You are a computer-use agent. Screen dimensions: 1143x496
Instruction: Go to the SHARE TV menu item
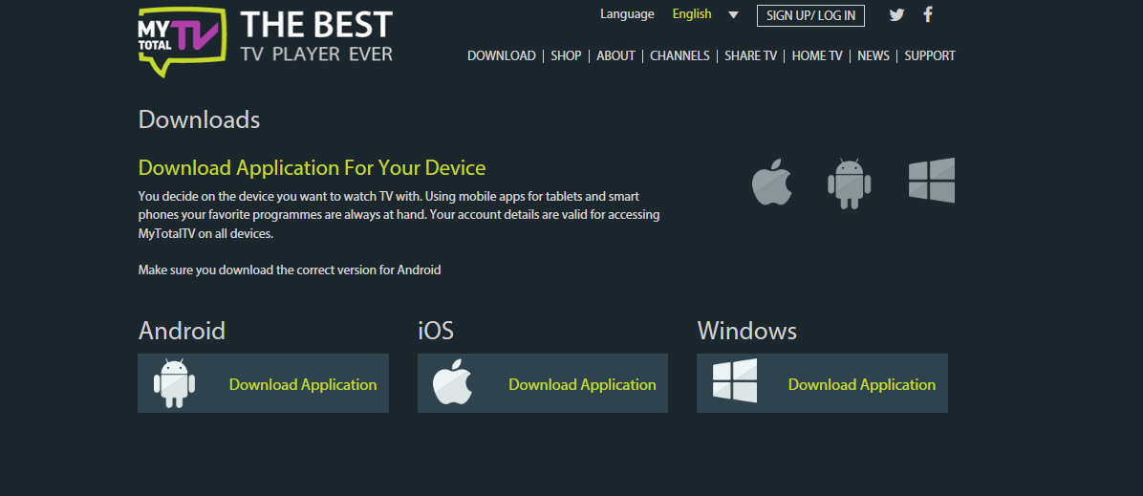tap(751, 56)
